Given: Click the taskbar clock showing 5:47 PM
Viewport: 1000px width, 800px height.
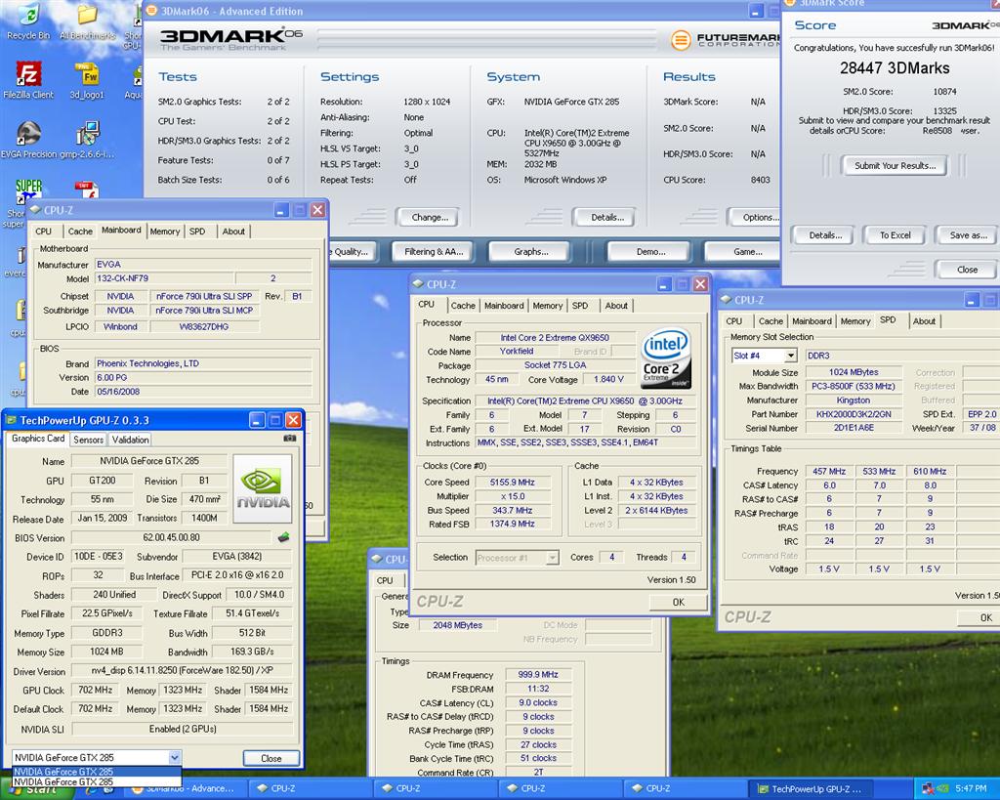Looking at the screenshot, I should (971, 788).
